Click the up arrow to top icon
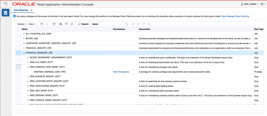This screenshot has width=267, height=116. (149, 24)
